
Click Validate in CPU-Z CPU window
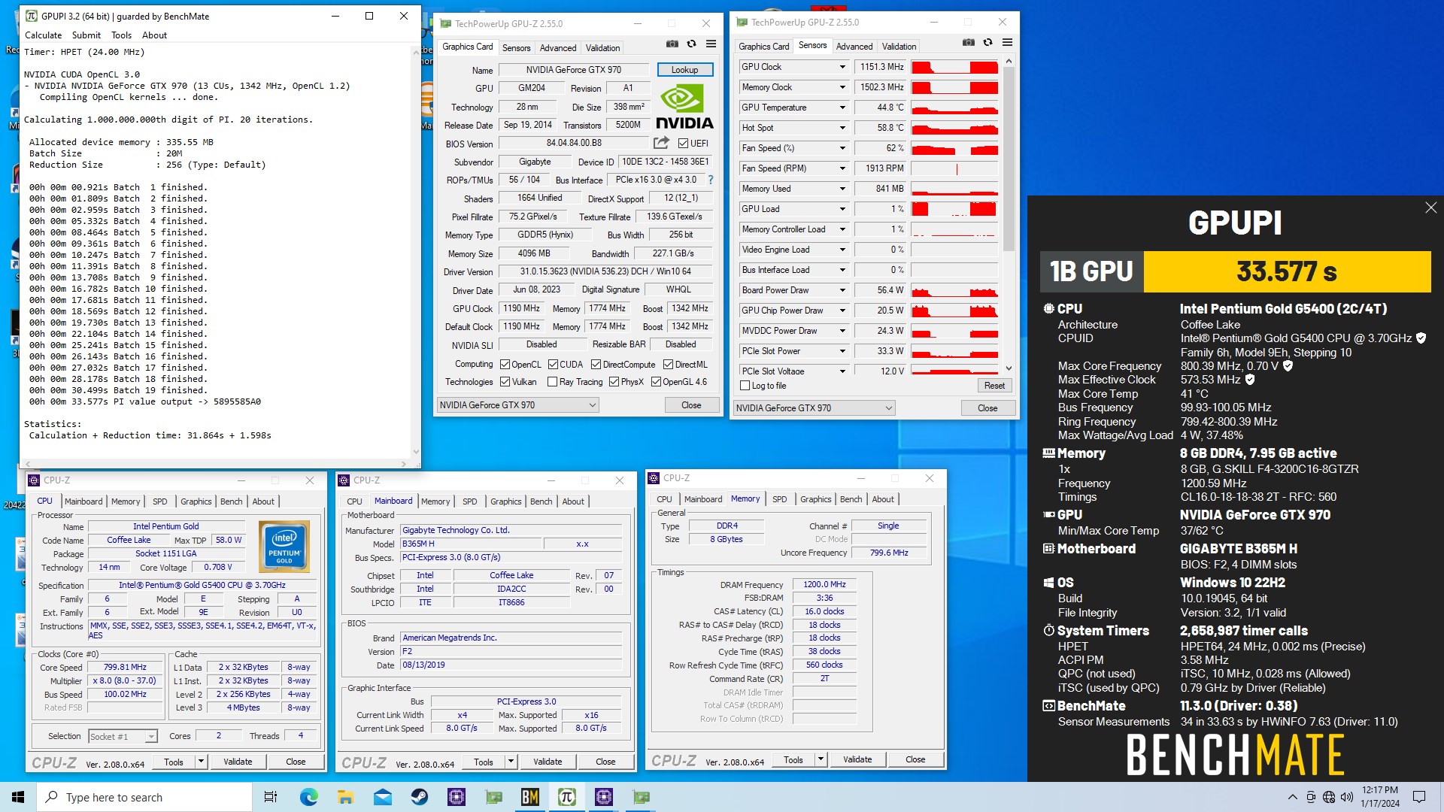pos(238,762)
